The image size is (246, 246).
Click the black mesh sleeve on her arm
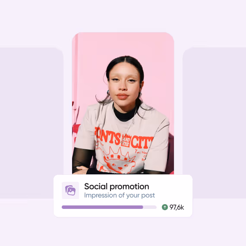point(82,158)
